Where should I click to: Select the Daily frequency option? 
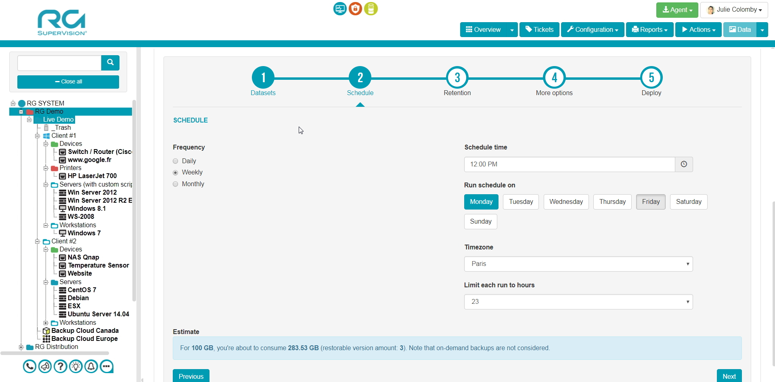point(175,161)
